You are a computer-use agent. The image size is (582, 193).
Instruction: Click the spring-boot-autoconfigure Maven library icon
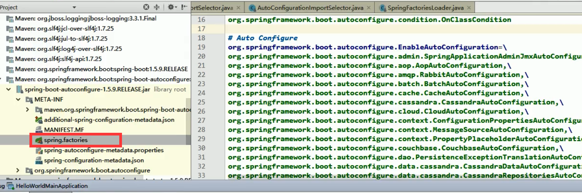[x=10, y=79]
